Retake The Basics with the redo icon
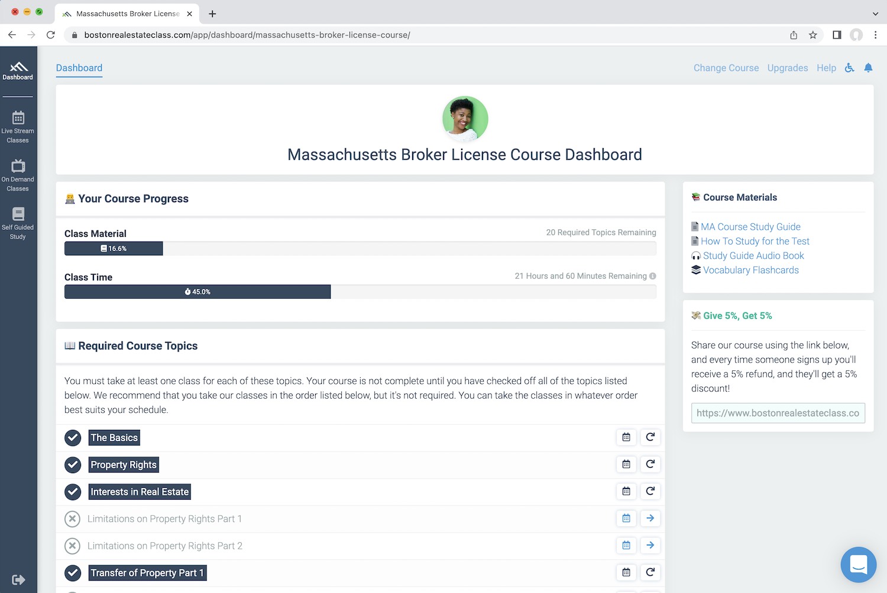Screen dimensions: 887x593 650,437
